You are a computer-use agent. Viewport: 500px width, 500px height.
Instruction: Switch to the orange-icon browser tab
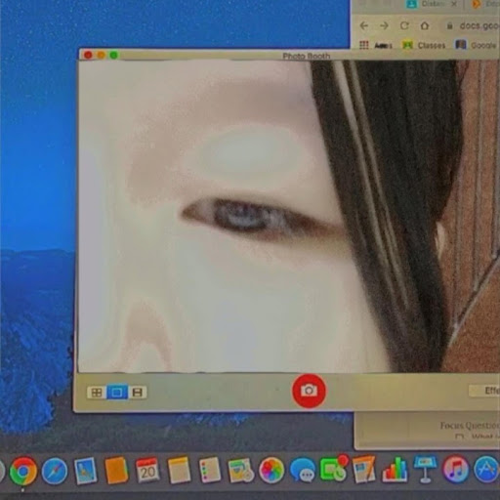click(x=485, y=5)
